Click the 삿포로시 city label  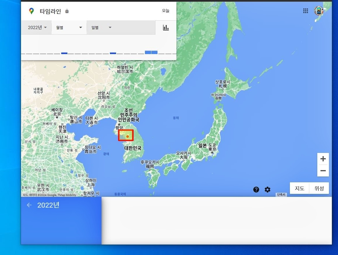pos(223,84)
